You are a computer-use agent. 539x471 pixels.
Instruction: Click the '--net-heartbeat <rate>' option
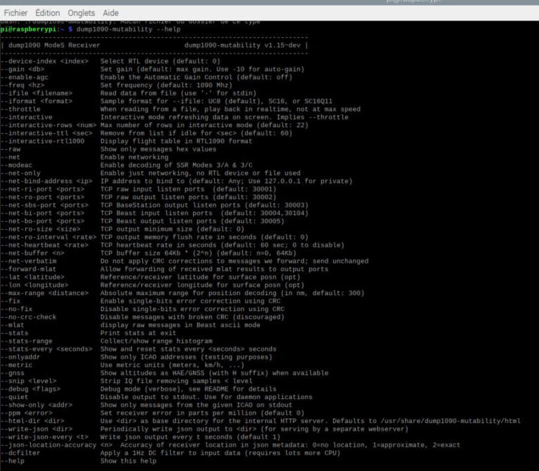tap(45, 245)
